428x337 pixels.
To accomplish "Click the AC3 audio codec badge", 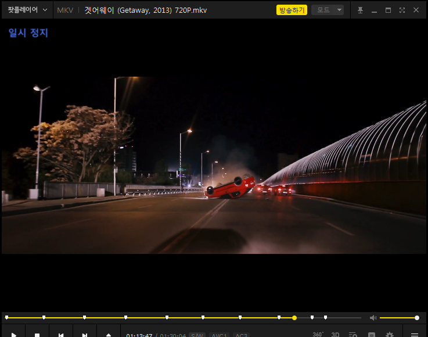I will point(242,335).
